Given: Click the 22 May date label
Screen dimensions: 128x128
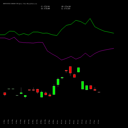Looking at the screenshot, I should click(37, 122).
